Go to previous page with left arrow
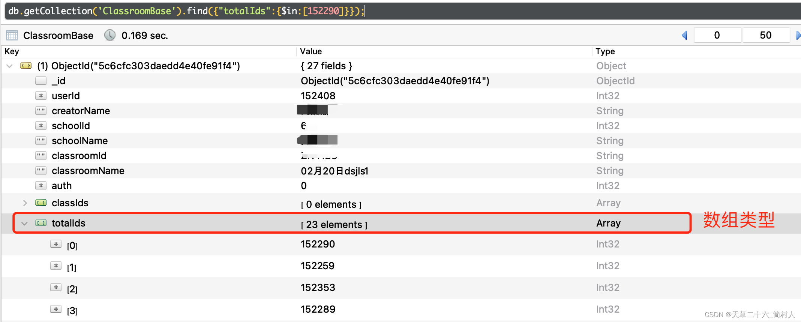 pyautogui.click(x=685, y=35)
